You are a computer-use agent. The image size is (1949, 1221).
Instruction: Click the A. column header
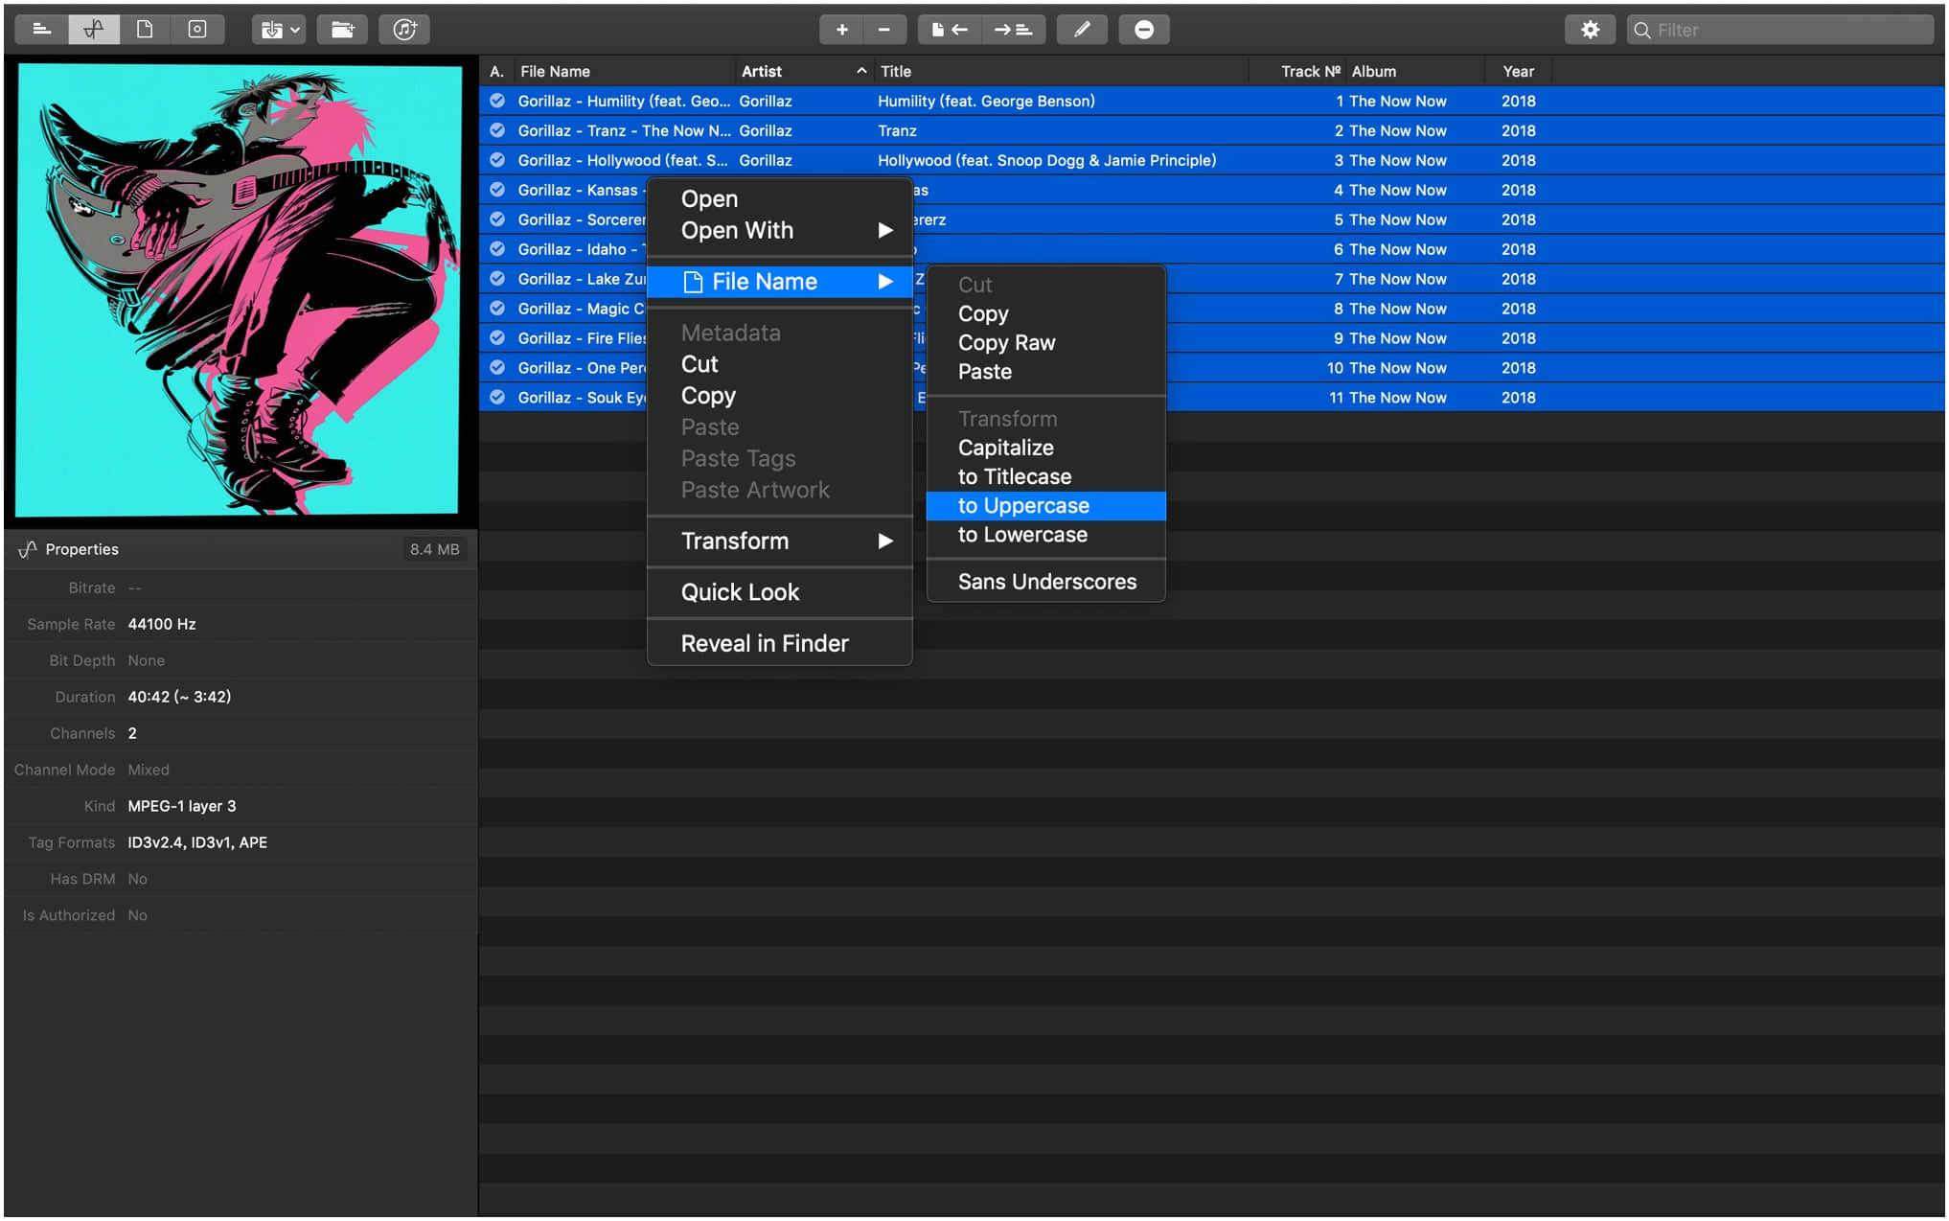(496, 71)
